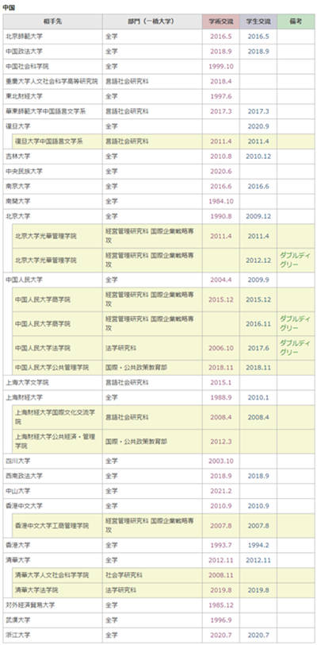317x645 pixels.
Task: Click the 備考 column header
Action: tap(296, 21)
